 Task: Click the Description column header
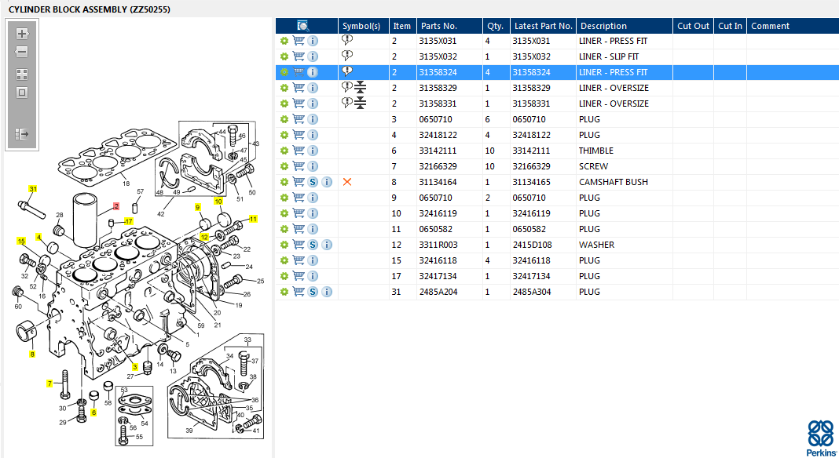click(603, 26)
